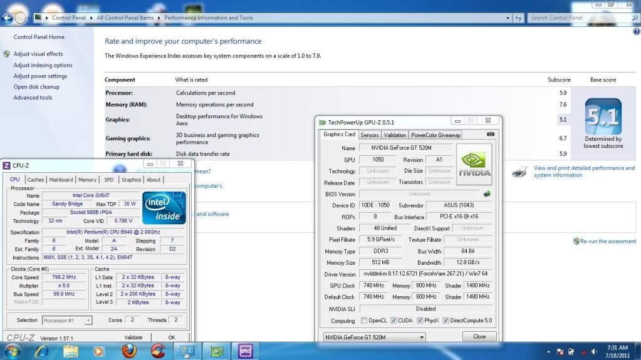This screenshot has width=641, height=360.
Task: Click the OK button in CPU-Z
Action: (171, 337)
